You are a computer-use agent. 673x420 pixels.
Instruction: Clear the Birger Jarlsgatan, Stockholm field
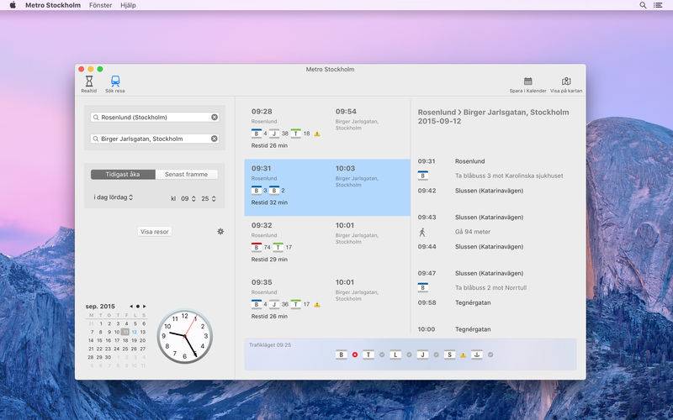tap(215, 139)
